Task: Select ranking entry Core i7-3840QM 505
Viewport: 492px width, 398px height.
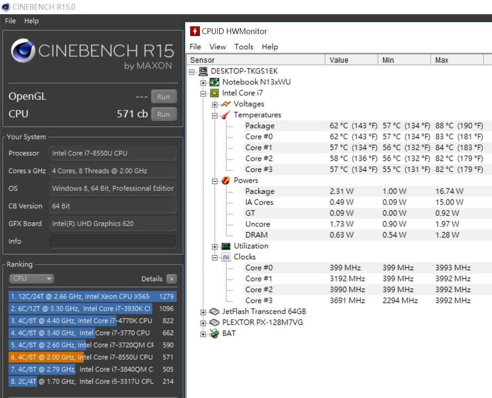Action: click(x=93, y=369)
